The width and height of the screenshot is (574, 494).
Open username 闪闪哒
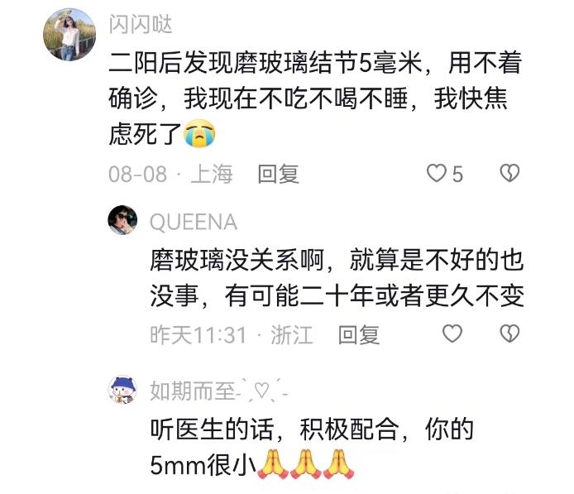coord(141,25)
